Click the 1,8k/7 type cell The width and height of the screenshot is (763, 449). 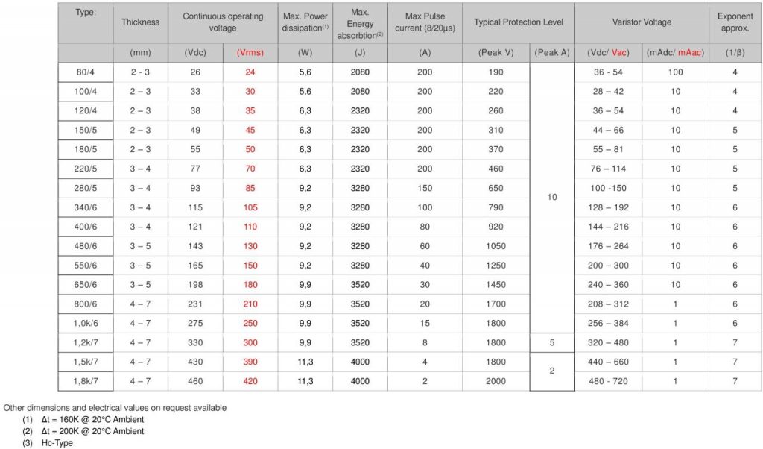point(86,381)
